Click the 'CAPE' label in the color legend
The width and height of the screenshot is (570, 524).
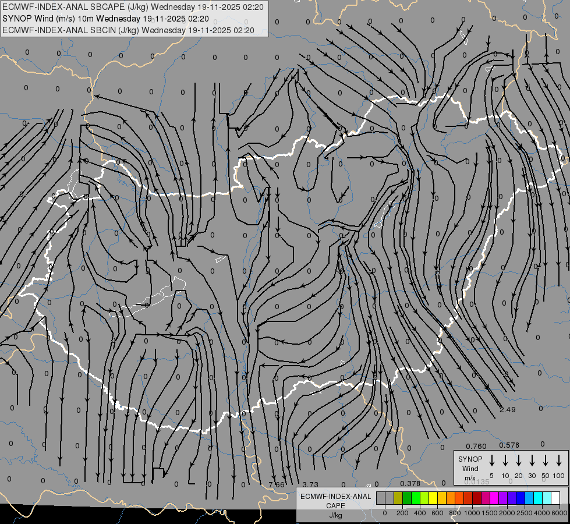(335, 506)
